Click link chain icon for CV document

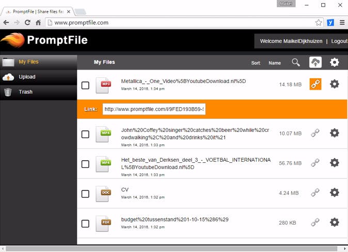pyautogui.click(x=315, y=193)
